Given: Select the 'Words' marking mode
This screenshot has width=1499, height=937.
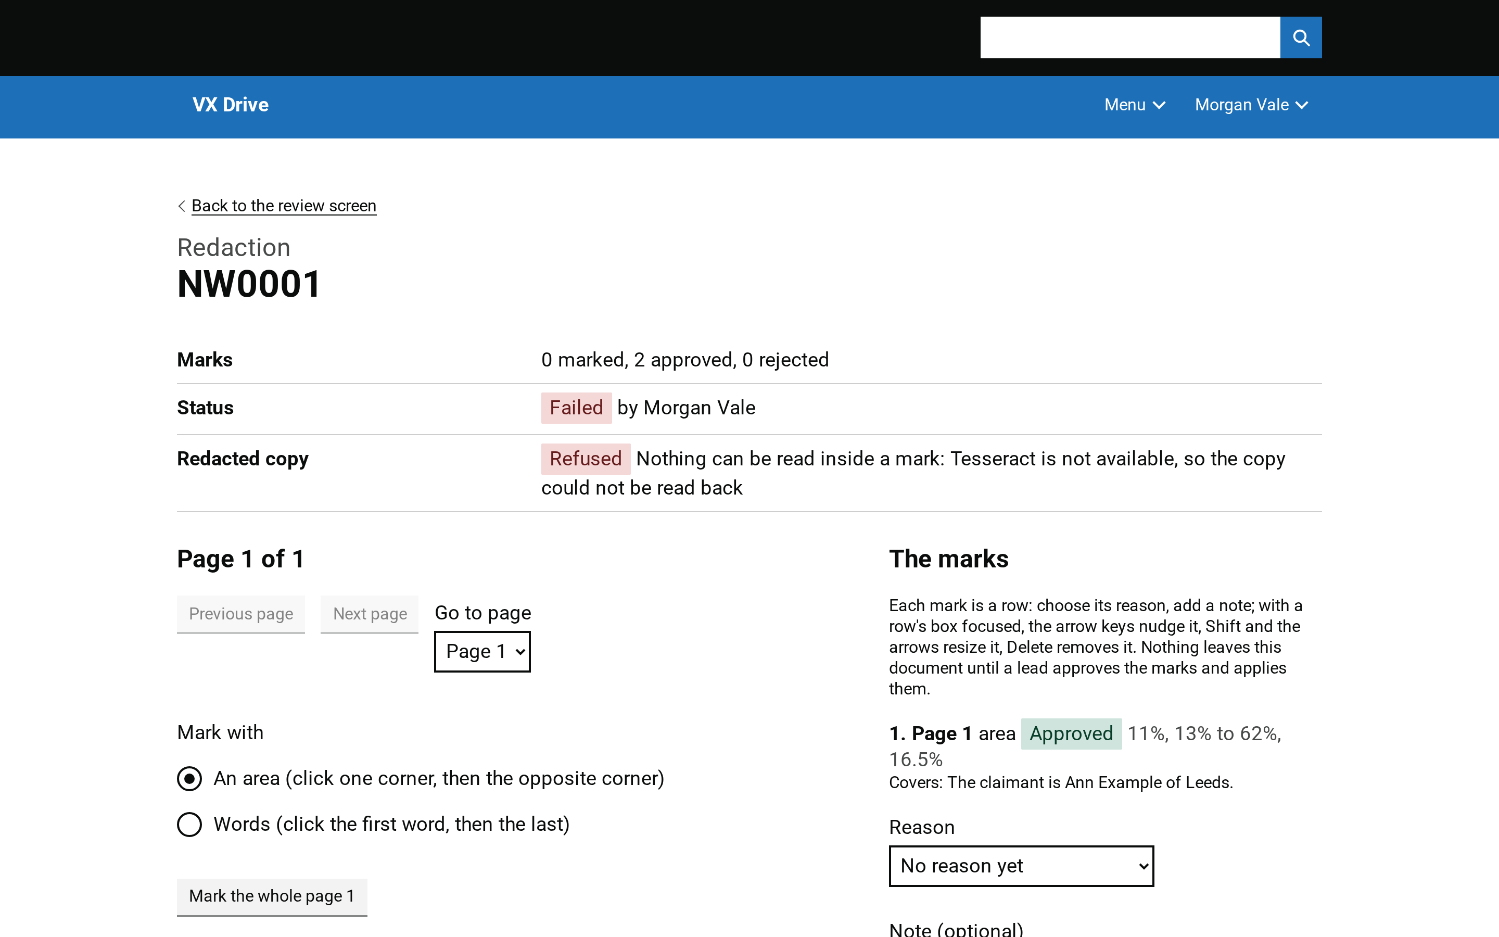Looking at the screenshot, I should [x=189, y=825].
